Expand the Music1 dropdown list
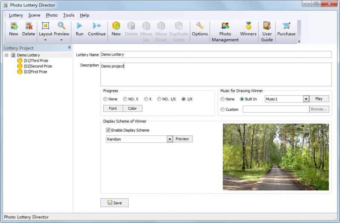This screenshot has height=223, width=340. tap(306, 99)
